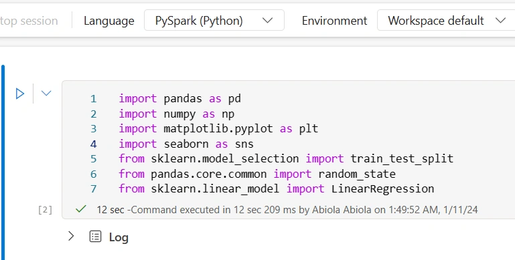The height and width of the screenshot is (260, 515).
Task: Click line number 4 in gutter
Action: click(94, 144)
